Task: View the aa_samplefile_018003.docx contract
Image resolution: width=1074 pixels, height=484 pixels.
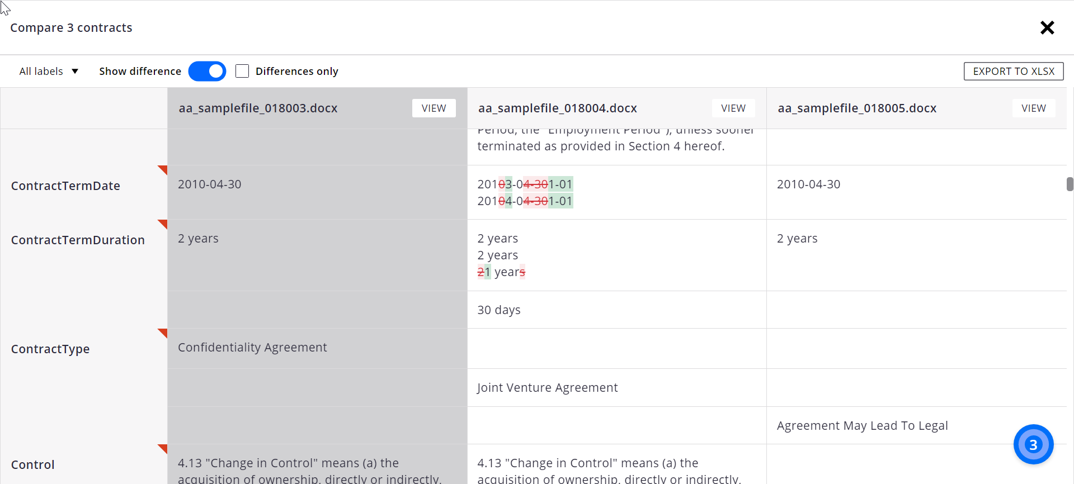Action: (434, 108)
